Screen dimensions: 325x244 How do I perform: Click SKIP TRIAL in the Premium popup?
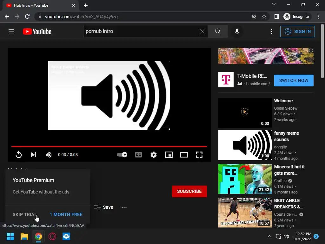click(x=24, y=214)
